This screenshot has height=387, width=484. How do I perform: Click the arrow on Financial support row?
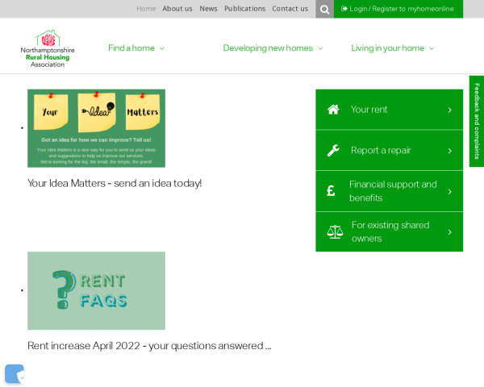pyautogui.click(x=450, y=192)
